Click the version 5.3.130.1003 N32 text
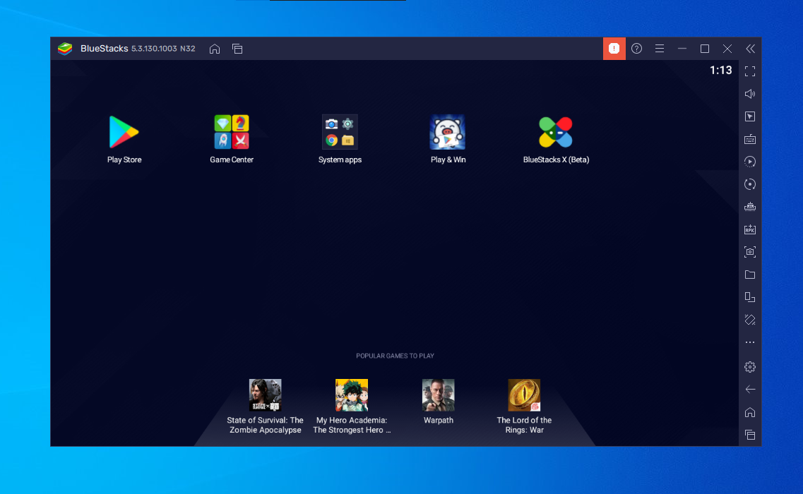The width and height of the screenshot is (803, 494). tap(163, 49)
